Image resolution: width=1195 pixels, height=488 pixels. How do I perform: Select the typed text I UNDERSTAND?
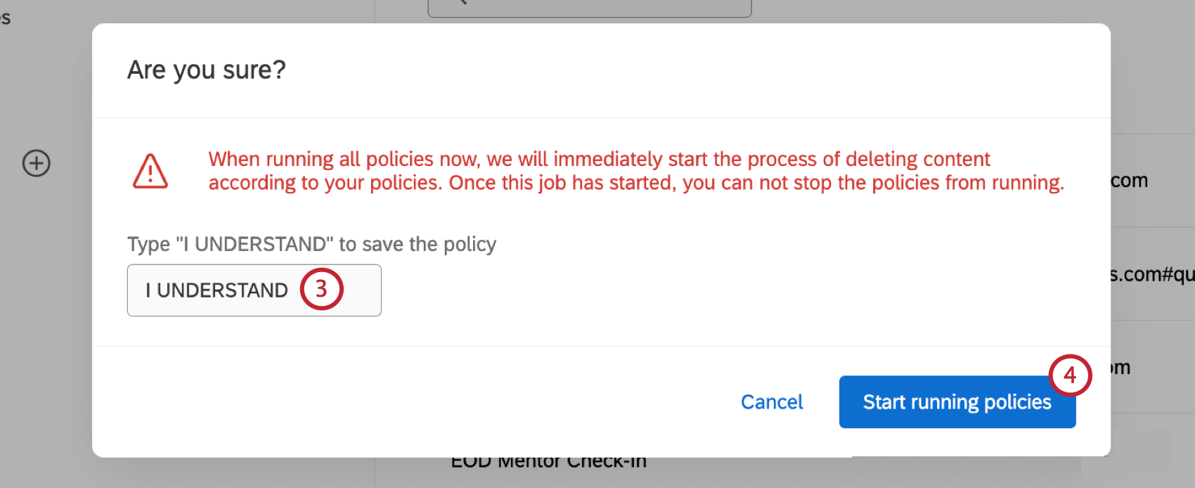tap(216, 290)
